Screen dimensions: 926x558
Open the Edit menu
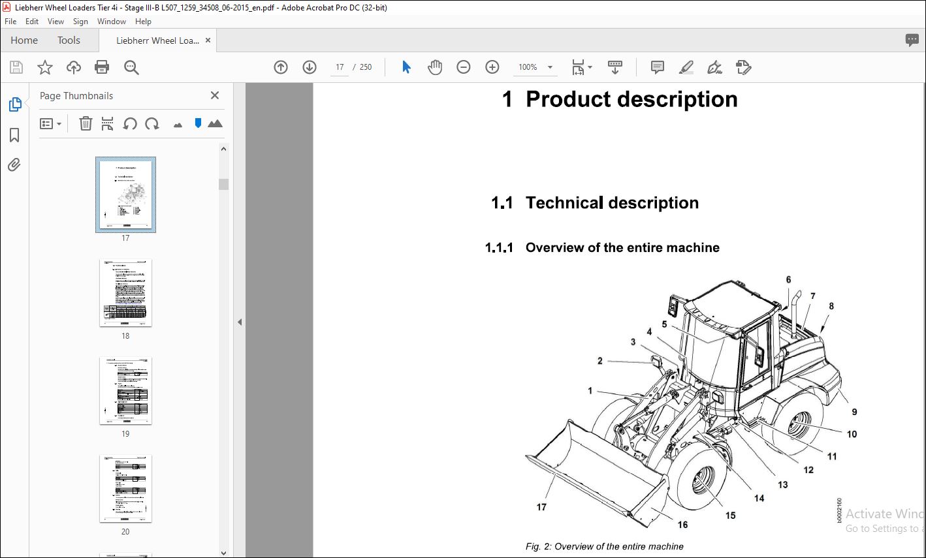pyautogui.click(x=32, y=22)
